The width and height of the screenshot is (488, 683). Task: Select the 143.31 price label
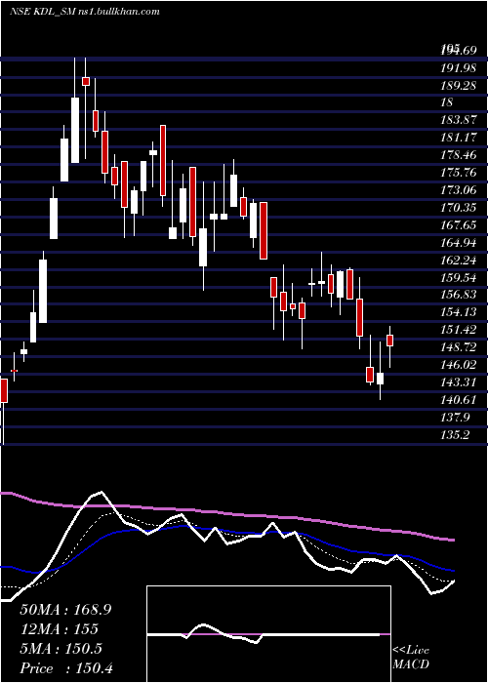coord(458,382)
